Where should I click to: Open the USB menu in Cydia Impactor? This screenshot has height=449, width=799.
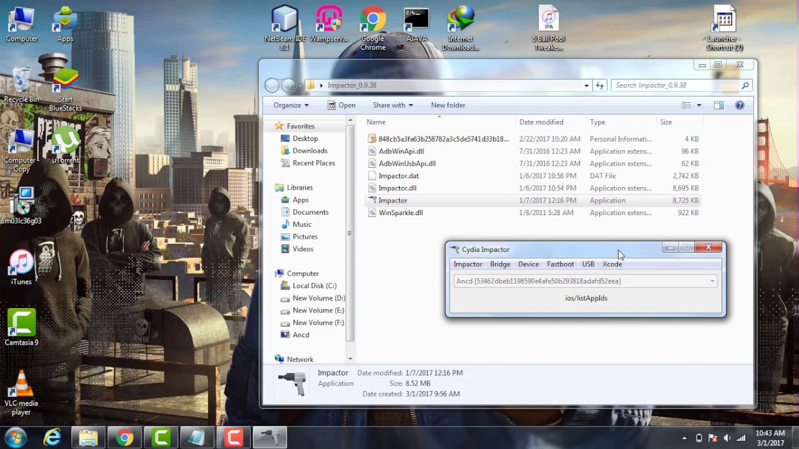pos(588,264)
